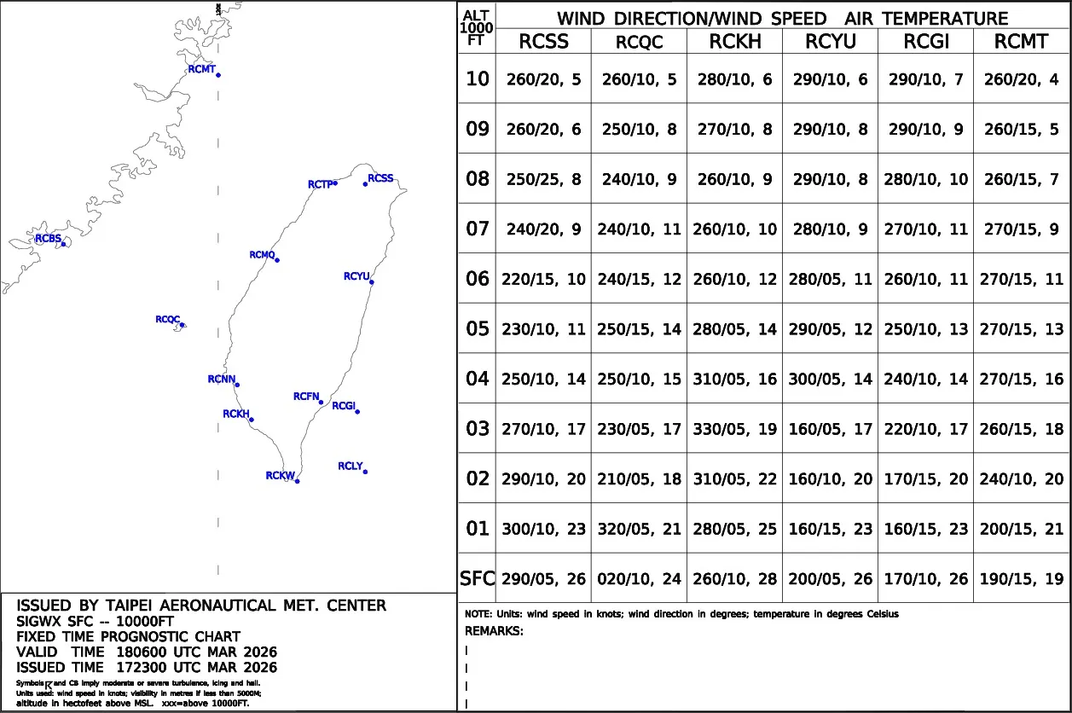The image size is (1072, 713).
Task: Select the RCQC island station marker on the map
Action: point(182,324)
